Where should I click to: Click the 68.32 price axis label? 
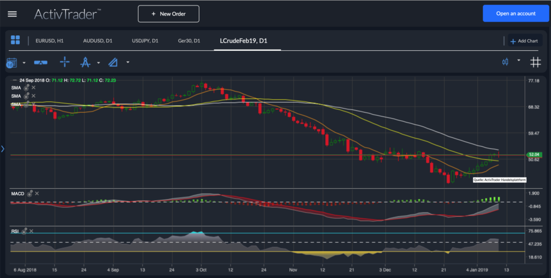coord(534,107)
